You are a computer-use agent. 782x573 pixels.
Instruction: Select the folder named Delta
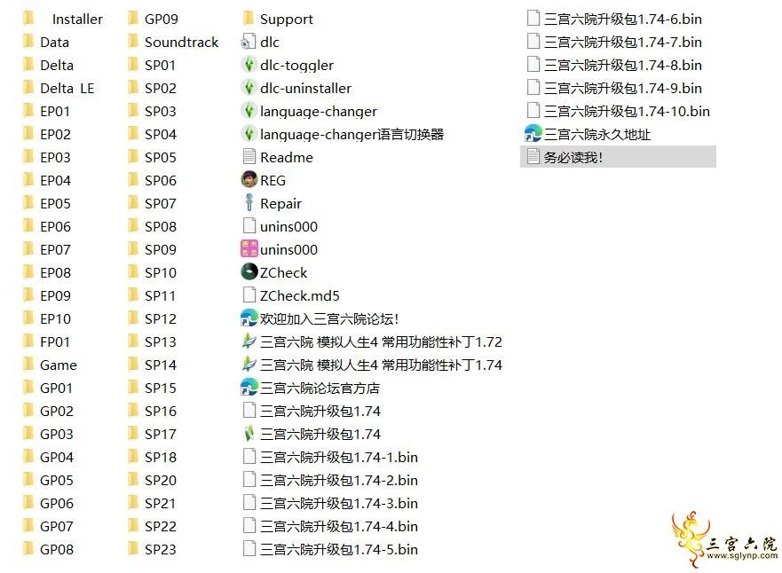tap(56, 66)
